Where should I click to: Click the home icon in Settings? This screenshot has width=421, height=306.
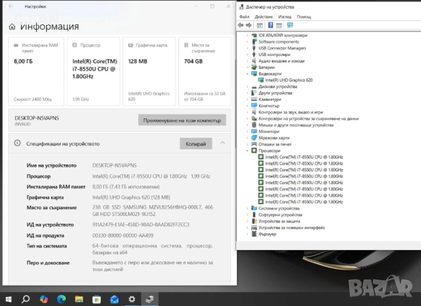click(12, 26)
